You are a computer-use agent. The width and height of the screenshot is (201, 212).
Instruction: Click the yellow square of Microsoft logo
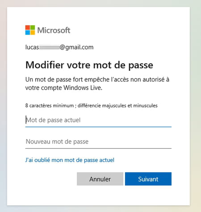pos(33,33)
